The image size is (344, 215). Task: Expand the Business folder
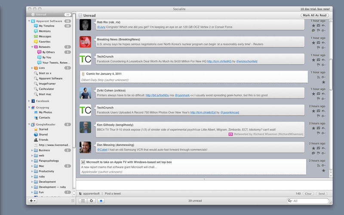point(32,150)
